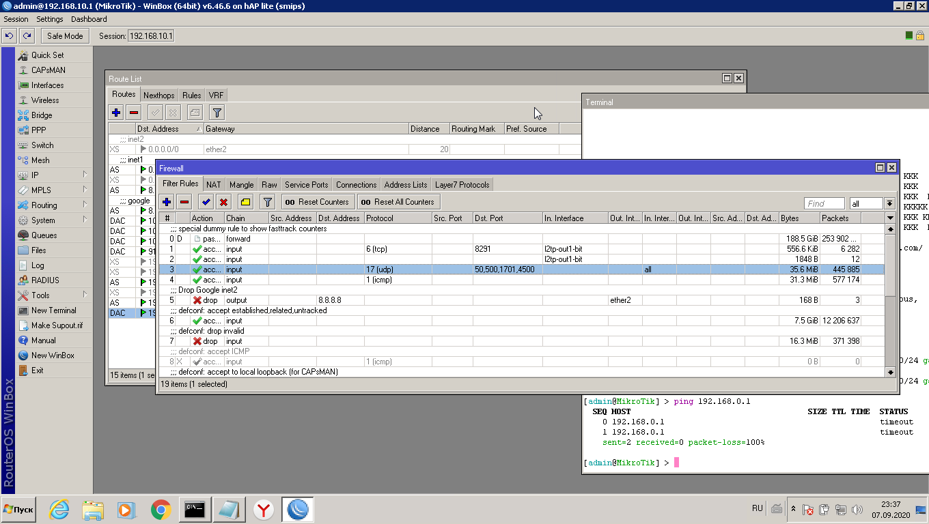Disable selected firewall rule with red X
The image size is (929, 524).
pyautogui.click(x=223, y=202)
